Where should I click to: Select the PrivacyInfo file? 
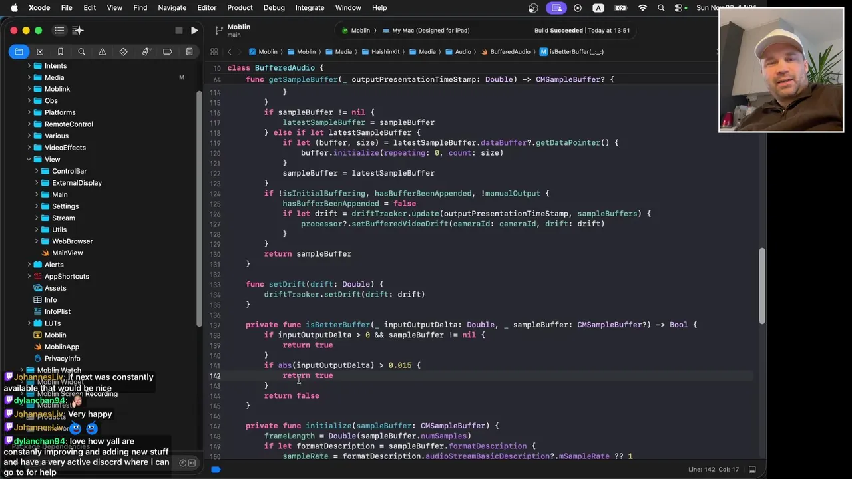[x=62, y=359]
